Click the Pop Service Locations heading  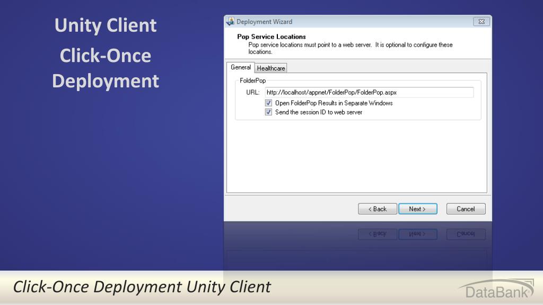[x=271, y=37]
